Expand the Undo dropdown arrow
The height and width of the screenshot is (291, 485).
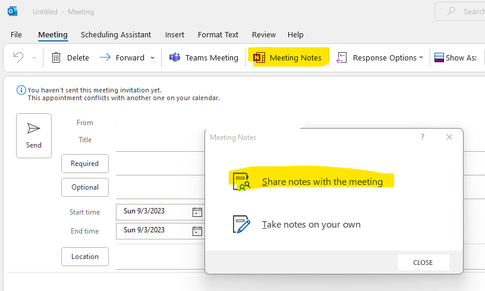34,57
